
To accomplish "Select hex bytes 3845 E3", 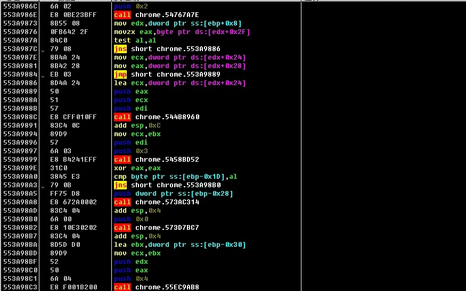I will click(65, 177).
